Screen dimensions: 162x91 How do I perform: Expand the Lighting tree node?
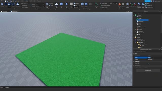(134, 38)
